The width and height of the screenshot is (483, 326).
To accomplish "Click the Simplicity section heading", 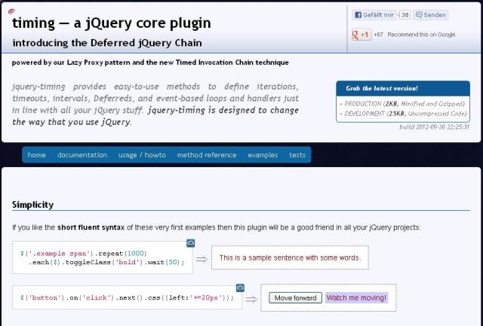I will (x=32, y=205).
